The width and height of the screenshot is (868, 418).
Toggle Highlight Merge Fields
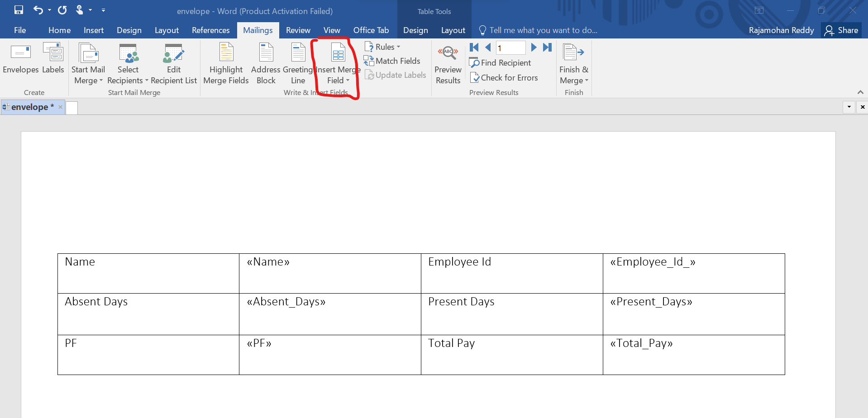(226, 64)
